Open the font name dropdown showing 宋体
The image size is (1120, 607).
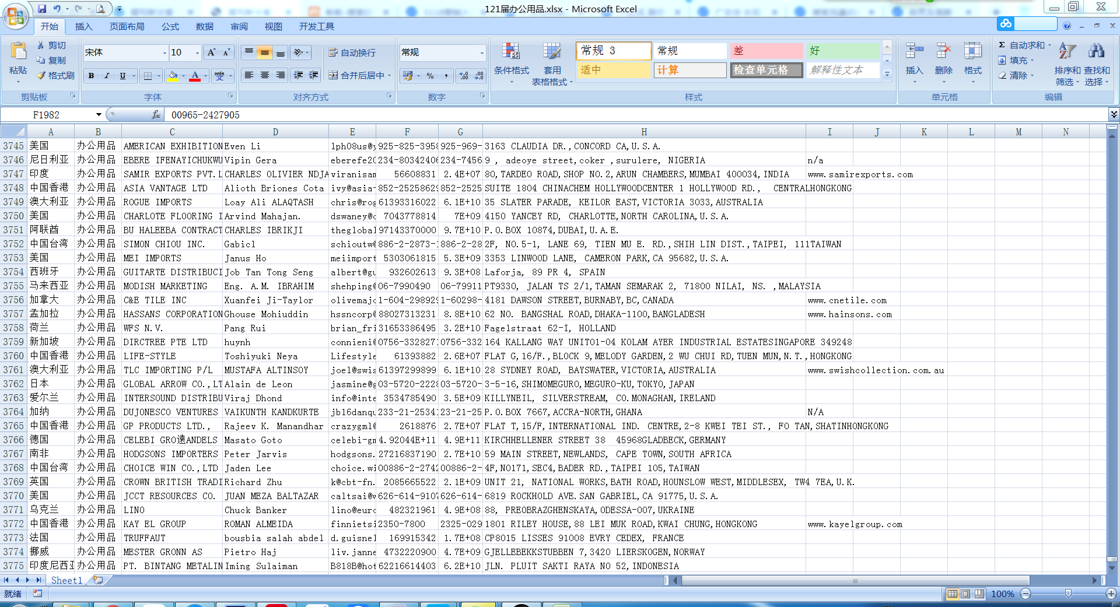[164, 53]
